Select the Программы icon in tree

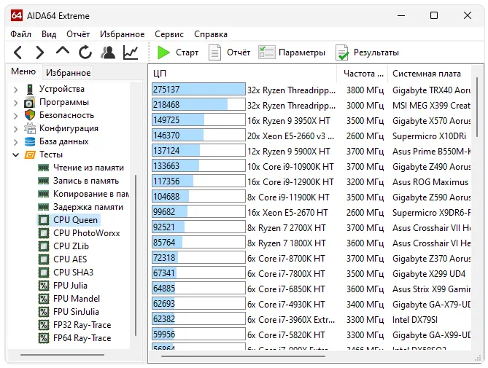click(30, 102)
